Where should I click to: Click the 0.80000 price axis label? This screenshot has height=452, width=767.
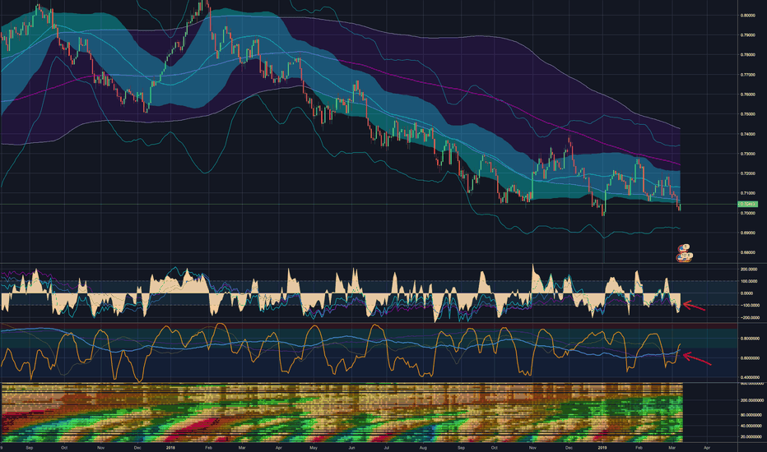tap(747, 15)
